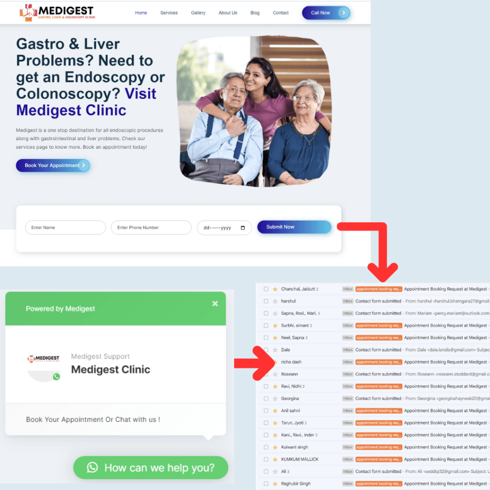The height and width of the screenshot is (490, 490).
Task: Unstar the KUMKUM MALLICK email
Action: click(275, 459)
